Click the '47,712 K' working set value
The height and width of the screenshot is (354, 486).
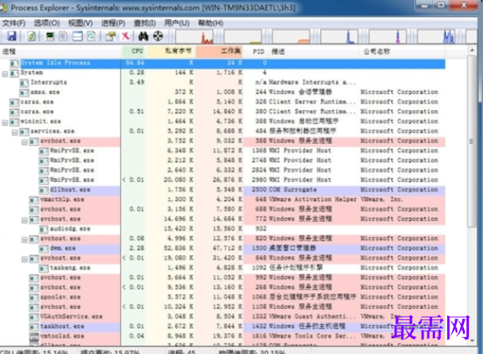tap(227, 248)
